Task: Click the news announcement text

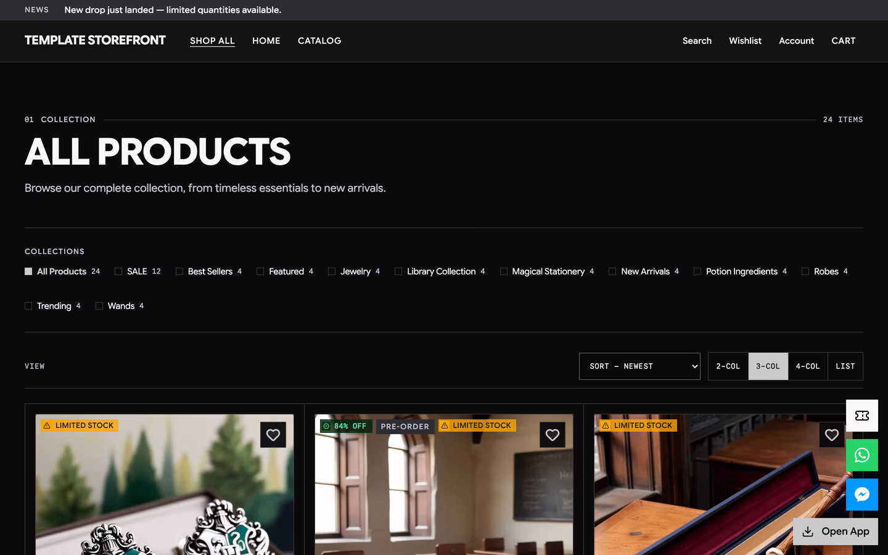Action: 173,10
